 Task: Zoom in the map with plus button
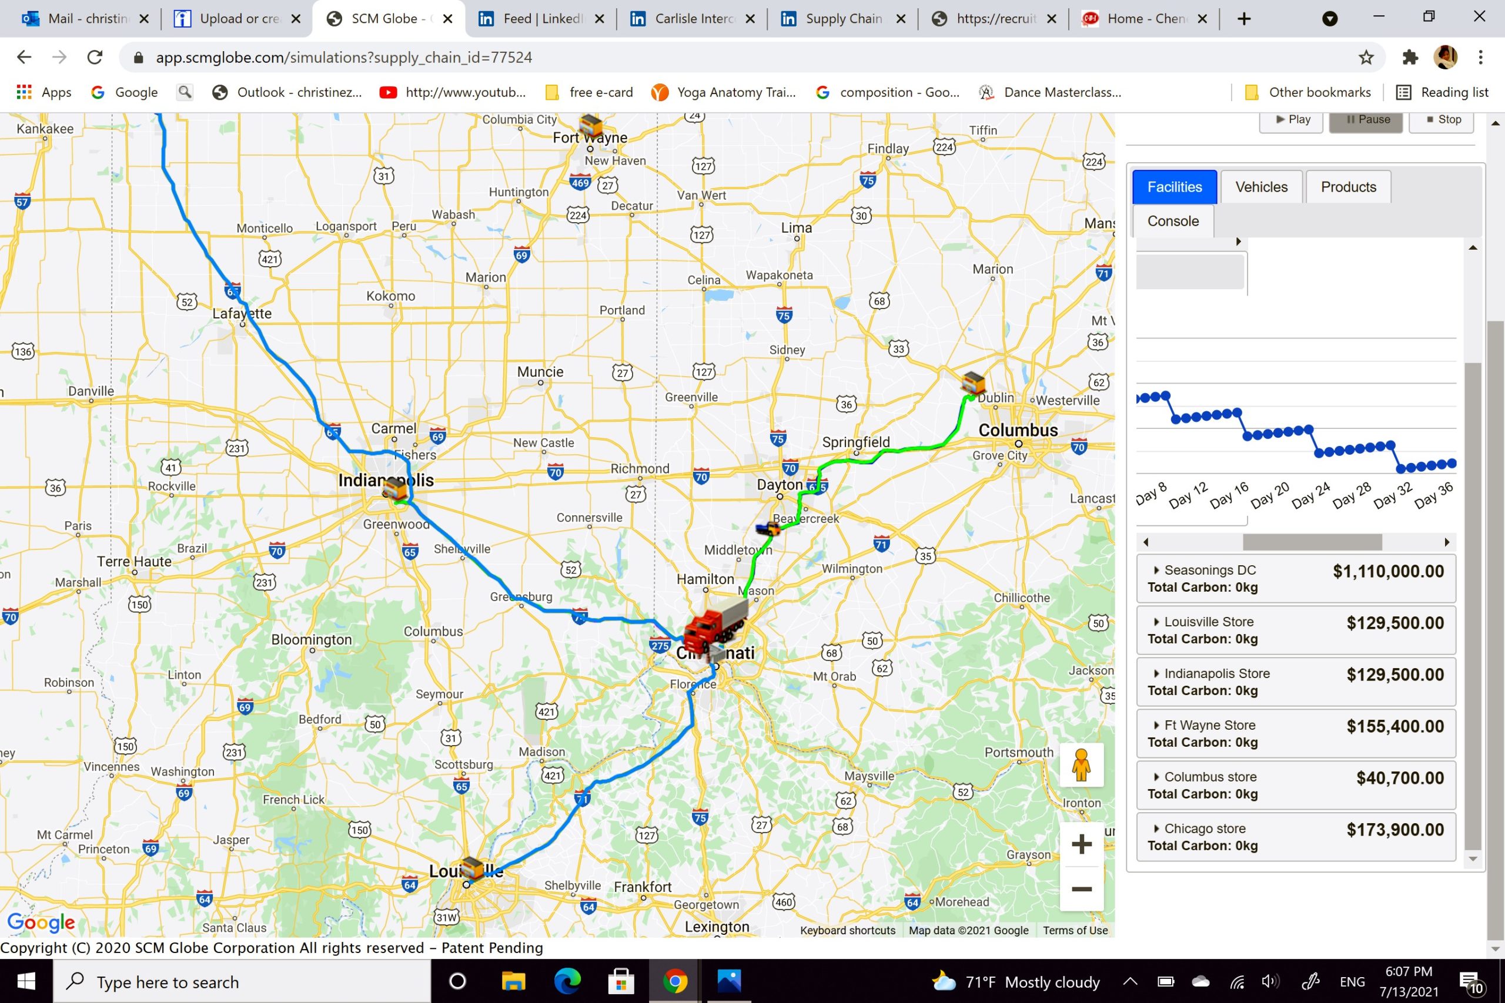1081,844
